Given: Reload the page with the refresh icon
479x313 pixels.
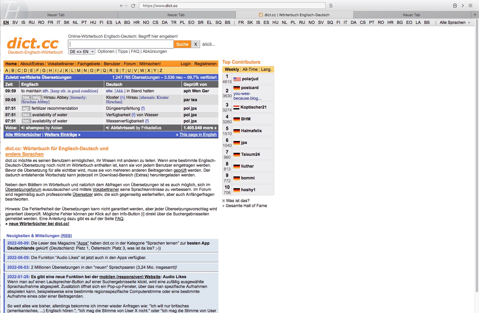Looking at the screenshot, I should pyautogui.click(x=133, y=6).
